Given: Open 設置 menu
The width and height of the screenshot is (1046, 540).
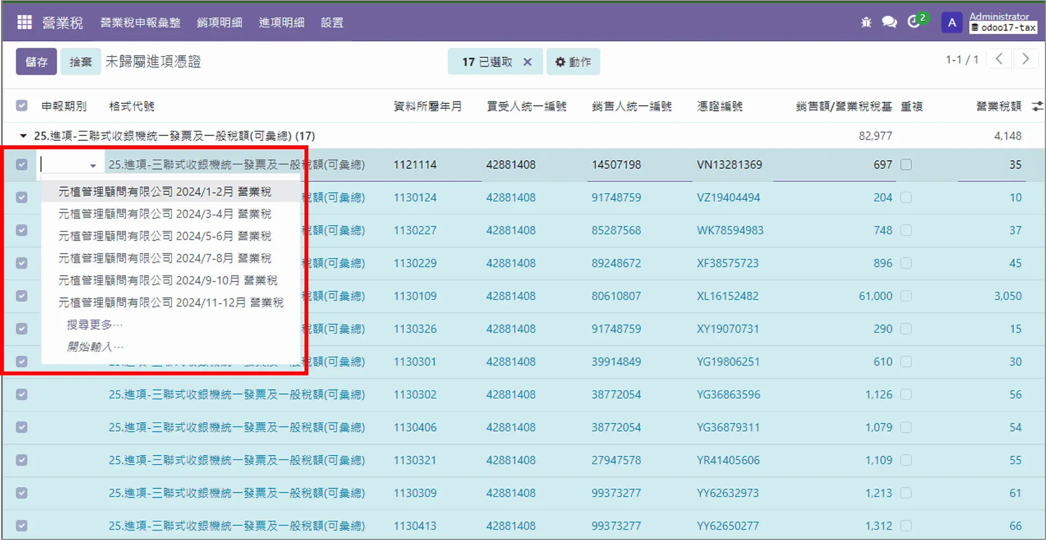Looking at the screenshot, I should click(x=332, y=23).
